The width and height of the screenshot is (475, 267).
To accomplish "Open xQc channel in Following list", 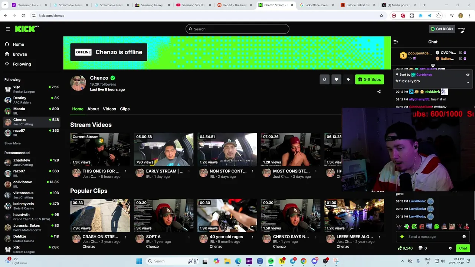I will coord(32,89).
